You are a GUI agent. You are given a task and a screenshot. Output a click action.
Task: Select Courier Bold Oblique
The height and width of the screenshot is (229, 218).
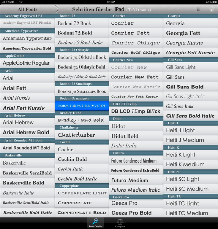pos(136,53)
